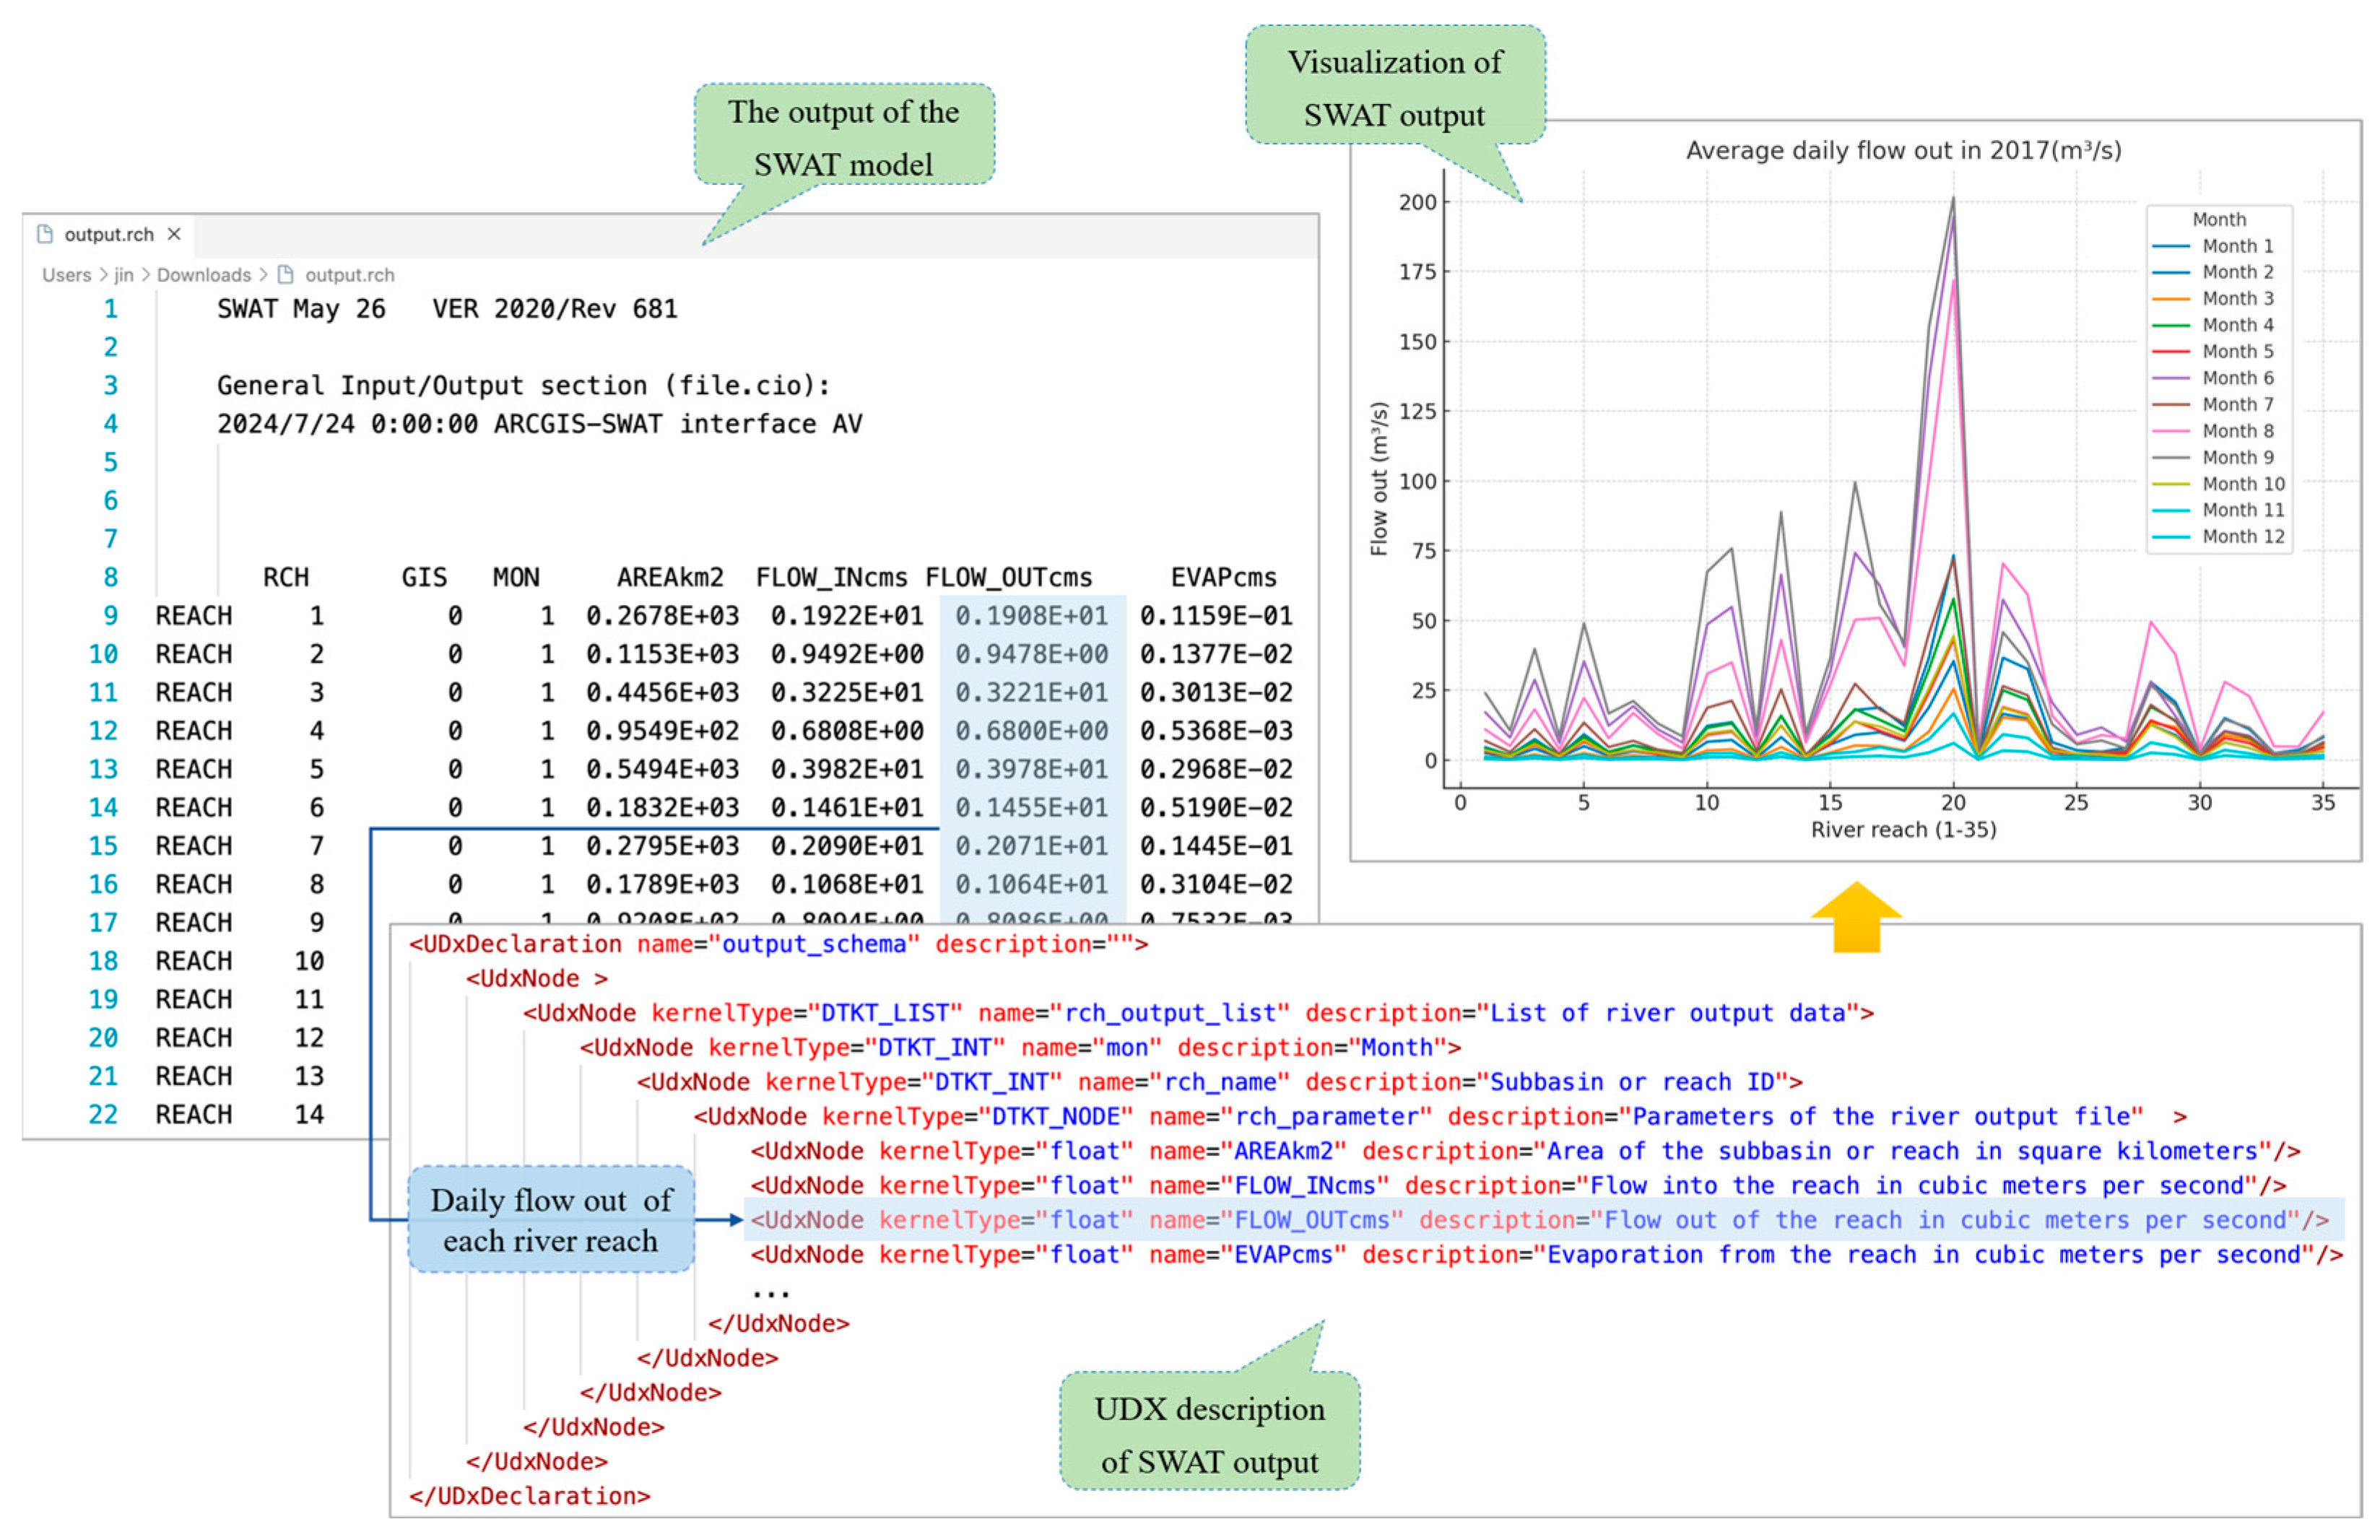Click the blue arrowhead pointing to FLOW_OUTcms node
The height and width of the screenshot is (1540, 2380).
735,1220
